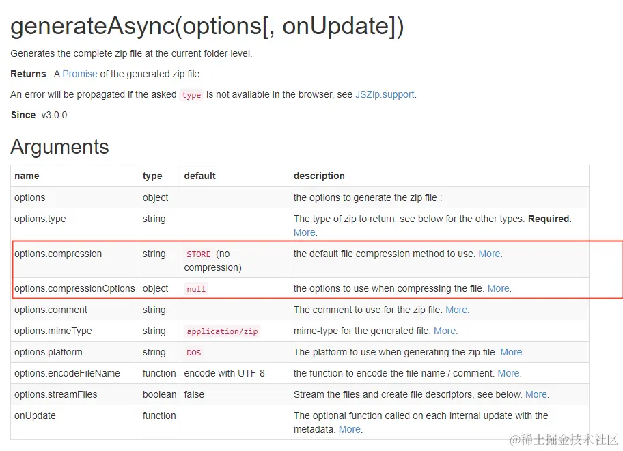Open More link for options.mimeType
623x451 pixels.
tap(445, 331)
